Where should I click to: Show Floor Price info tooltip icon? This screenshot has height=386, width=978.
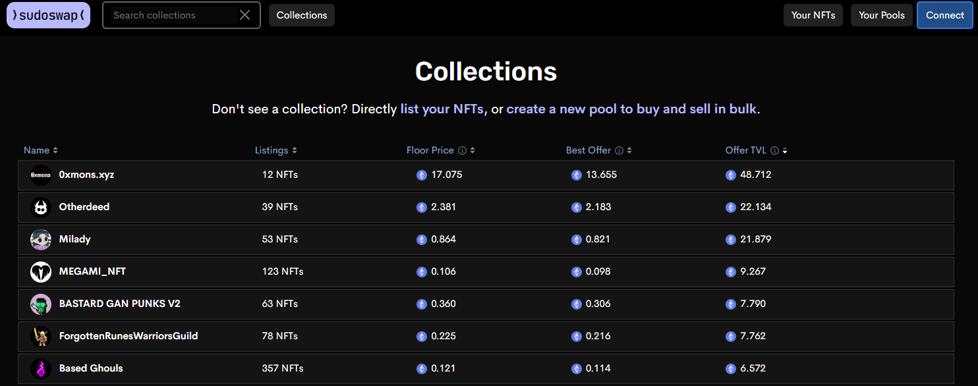coord(462,151)
